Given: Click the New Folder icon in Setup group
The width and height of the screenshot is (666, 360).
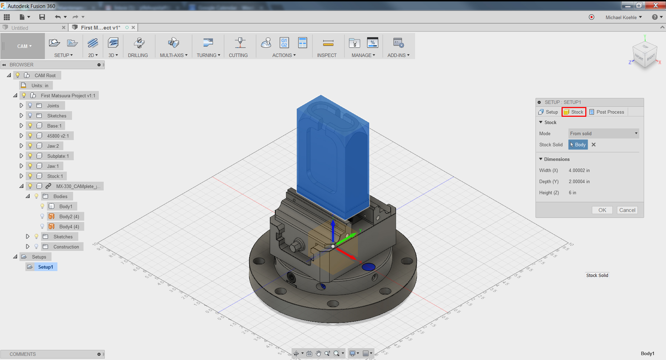Looking at the screenshot, I should point(72,43).
